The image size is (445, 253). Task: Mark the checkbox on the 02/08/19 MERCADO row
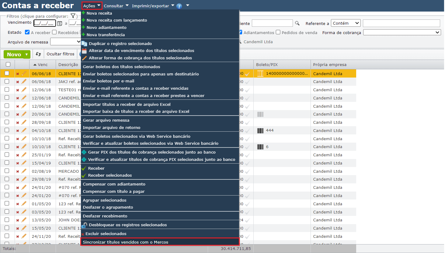tap(7, 171)
